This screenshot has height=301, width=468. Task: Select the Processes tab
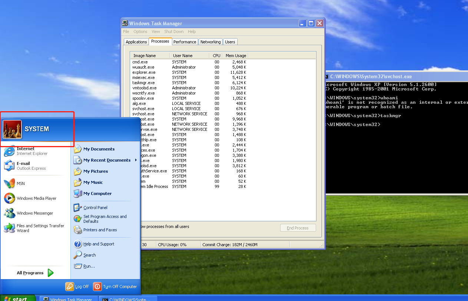160,41
